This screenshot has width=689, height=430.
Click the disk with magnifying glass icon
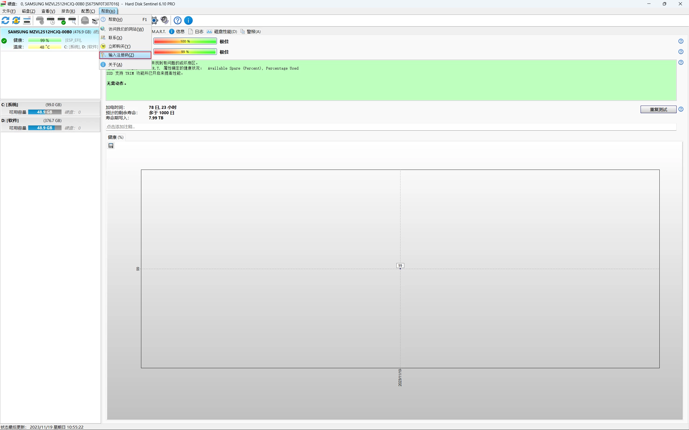[x=72, y=20]
